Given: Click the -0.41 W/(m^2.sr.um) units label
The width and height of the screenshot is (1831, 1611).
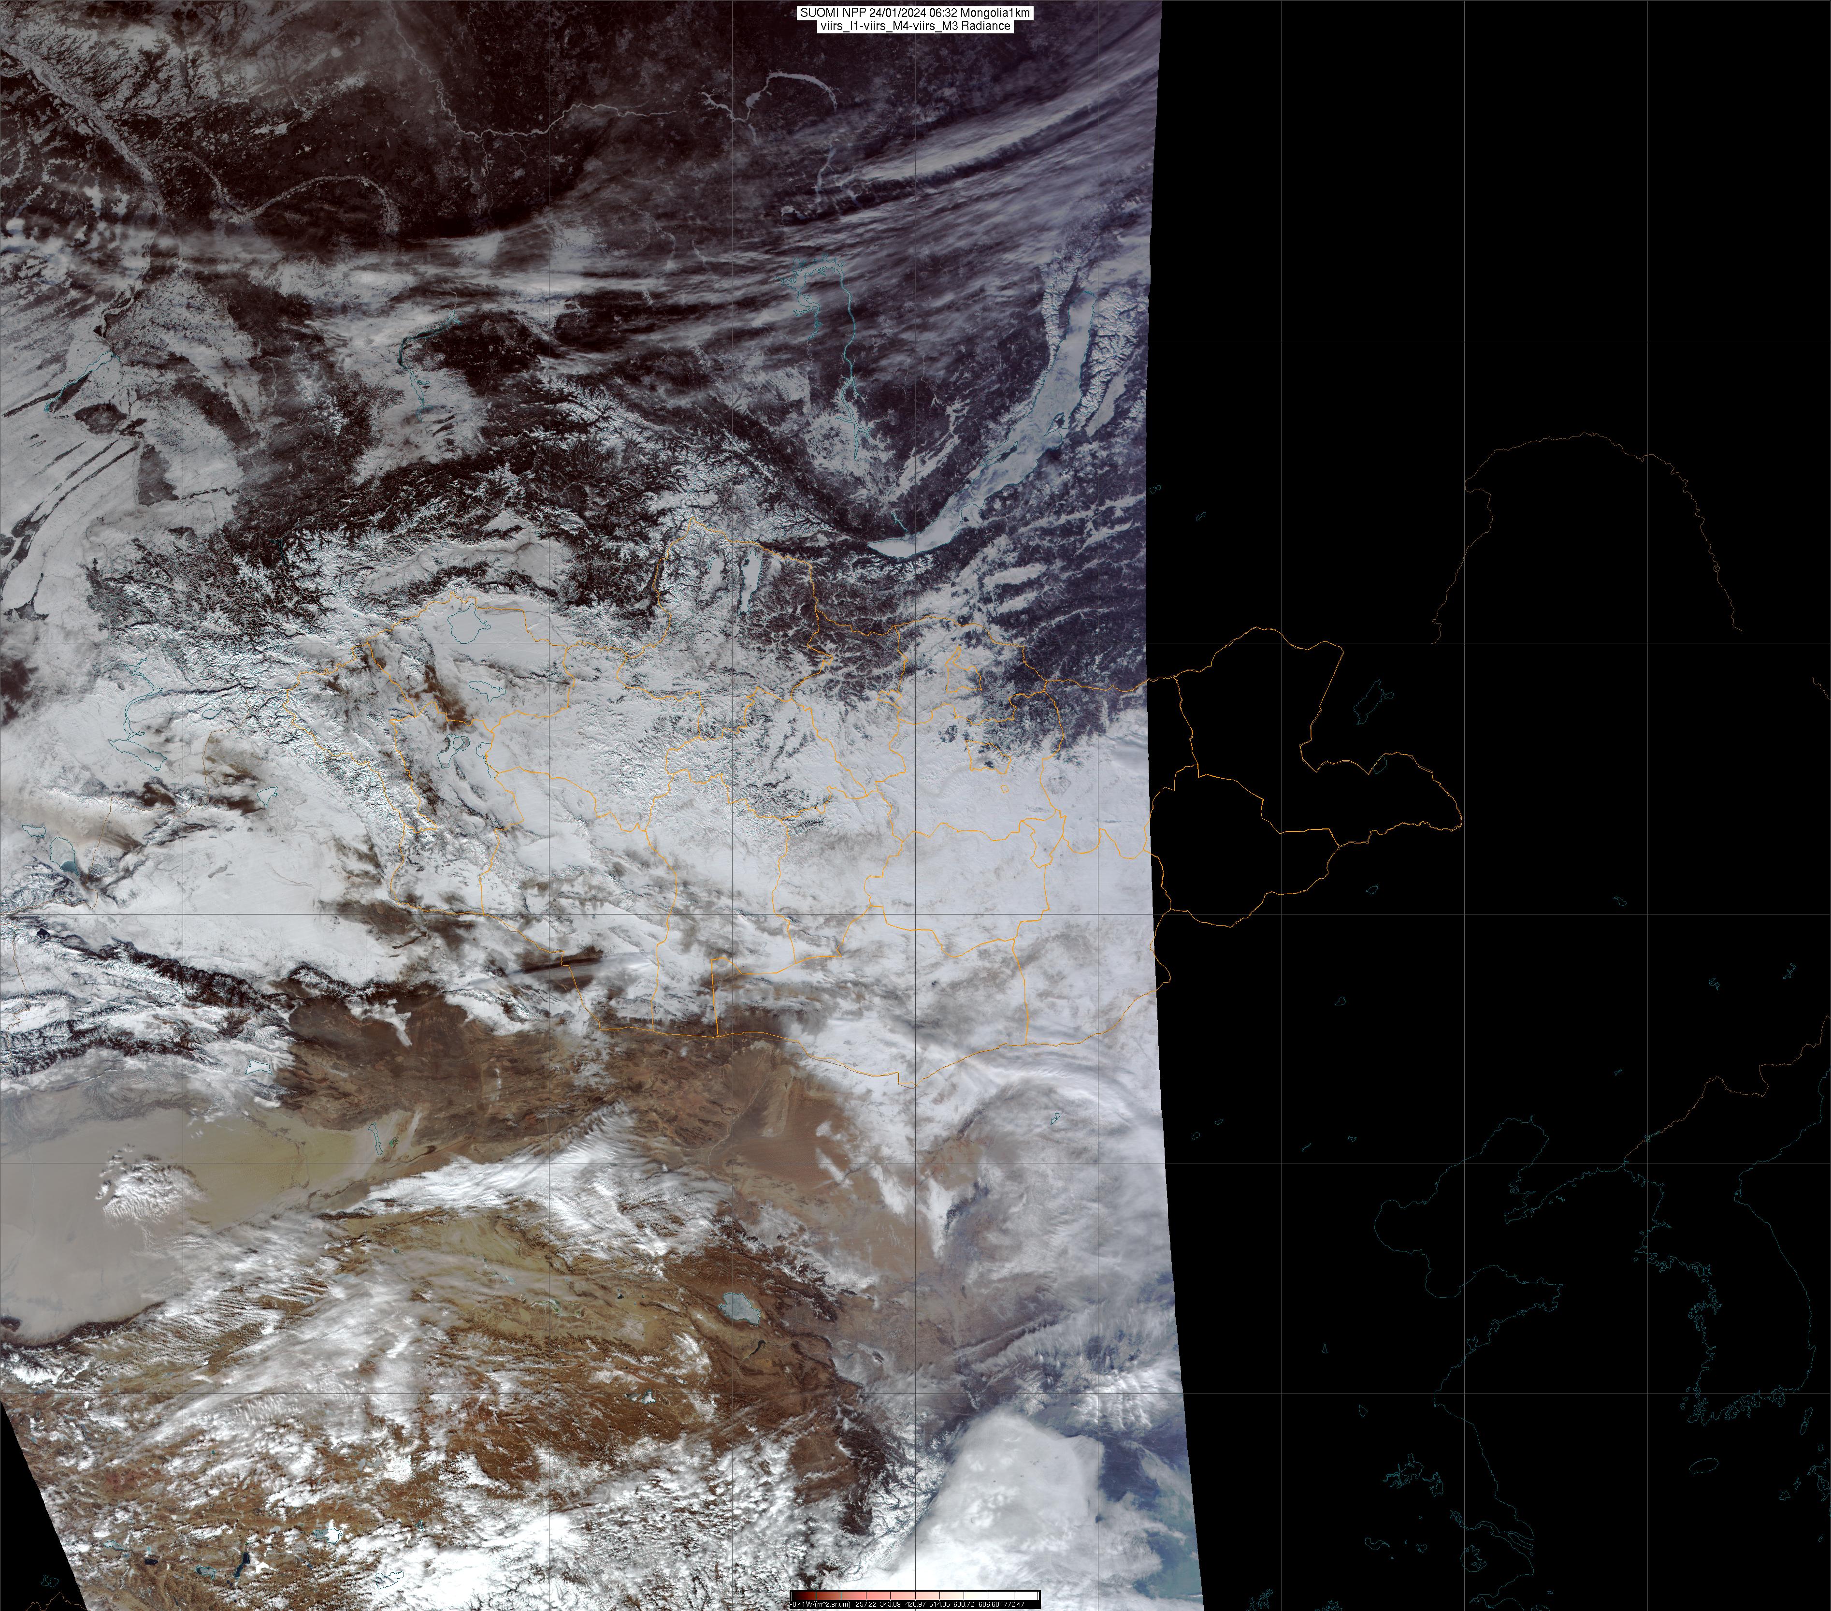Looking at the screenshot, I should (x=820, y=1604).
